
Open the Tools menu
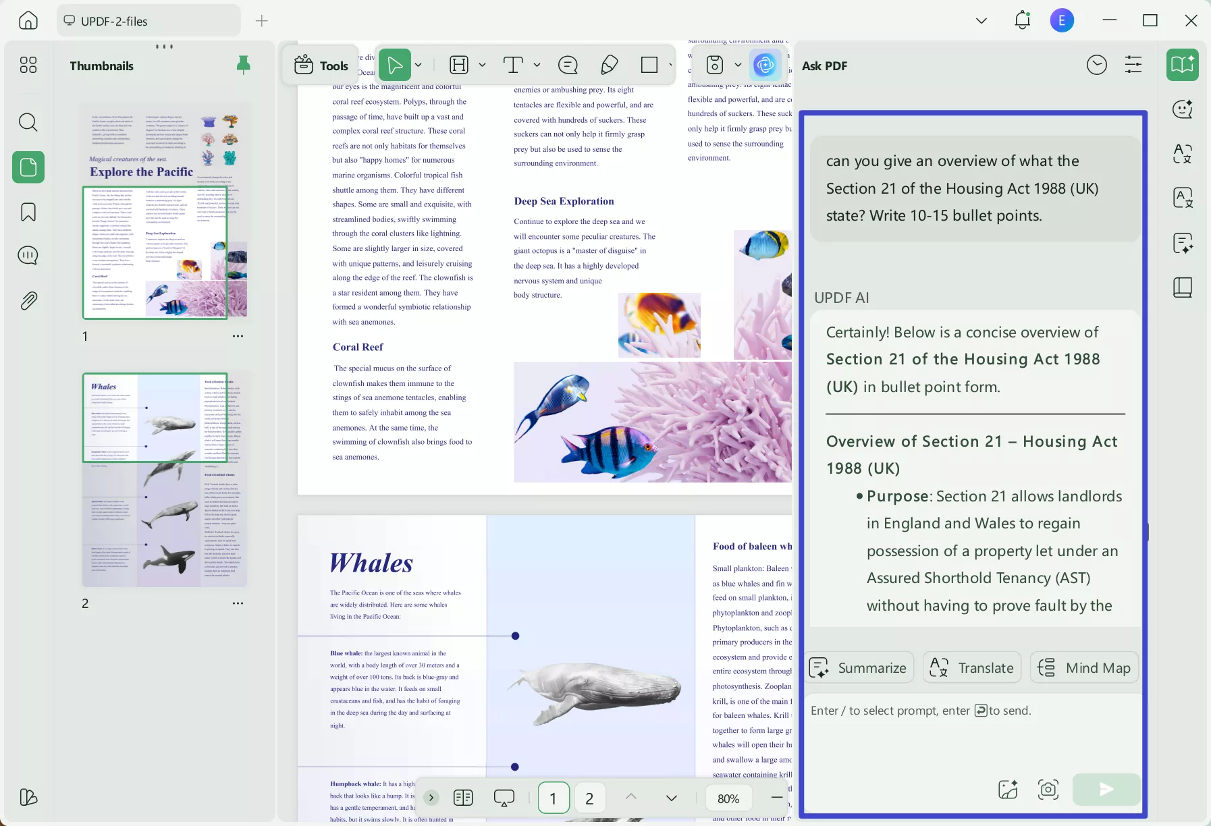click(x=321, y=65)
